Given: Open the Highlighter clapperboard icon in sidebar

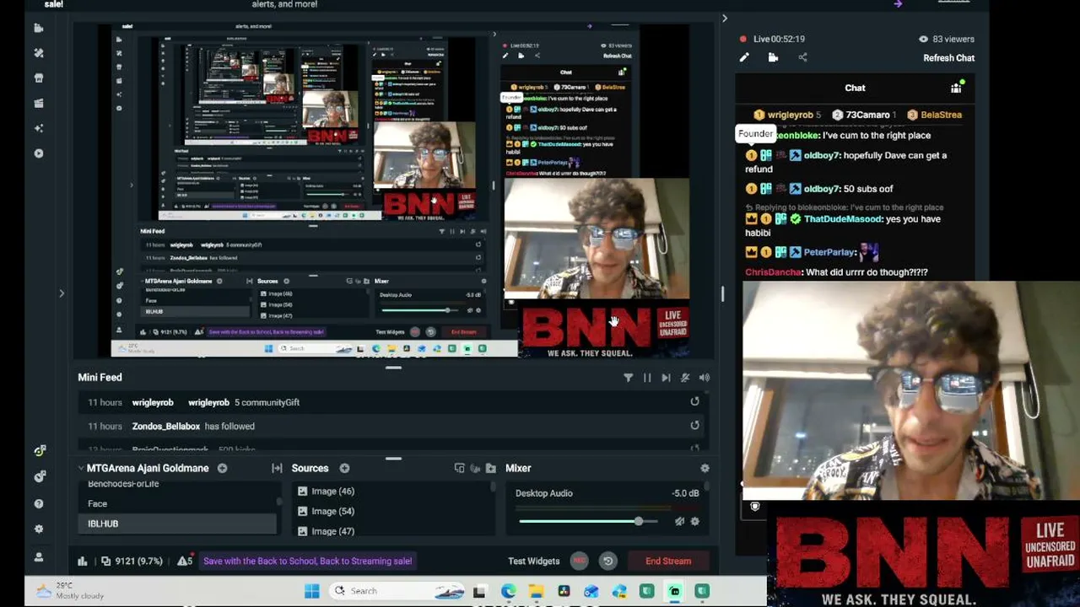Looking at the screenshot, I should (38, 103).
